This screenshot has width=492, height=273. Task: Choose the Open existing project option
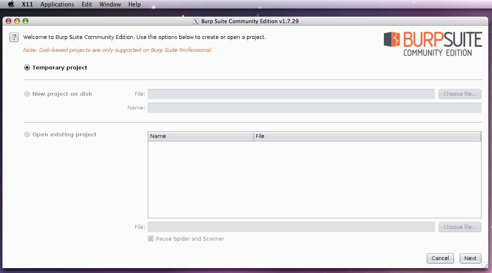pyautogui.click(x=27, y=134)
